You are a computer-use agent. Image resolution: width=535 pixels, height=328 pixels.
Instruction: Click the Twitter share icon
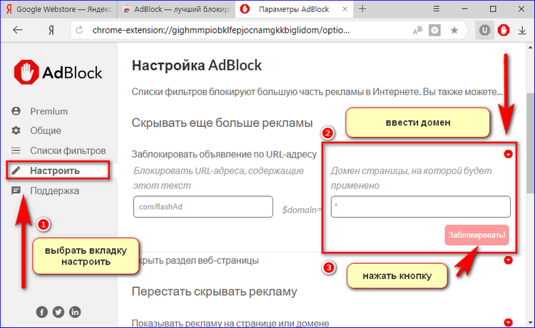click(x=58, y=312)
